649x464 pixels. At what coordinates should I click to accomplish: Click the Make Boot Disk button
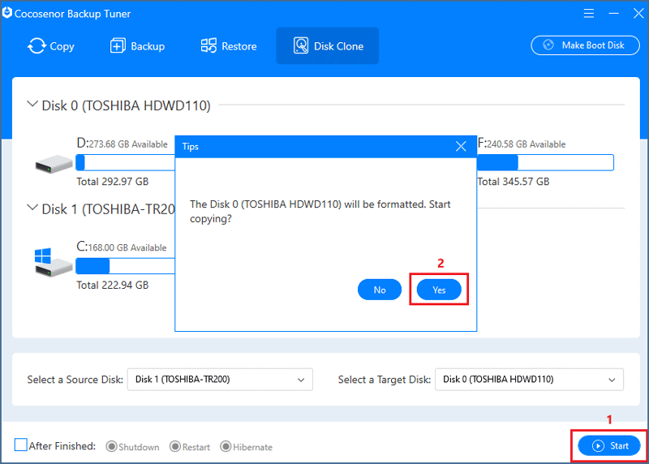pyautogui.click(x=585, y=45)
